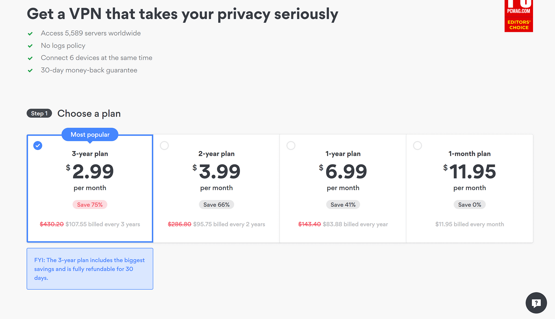
Task: Click checkmark next to Access 5,589 servers
Action: click(30, 34)
